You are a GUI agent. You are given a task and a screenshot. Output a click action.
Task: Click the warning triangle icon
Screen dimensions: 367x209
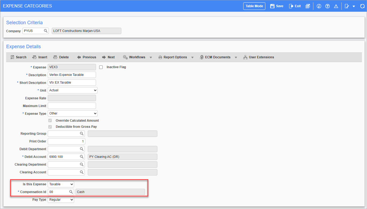[336, 6]
